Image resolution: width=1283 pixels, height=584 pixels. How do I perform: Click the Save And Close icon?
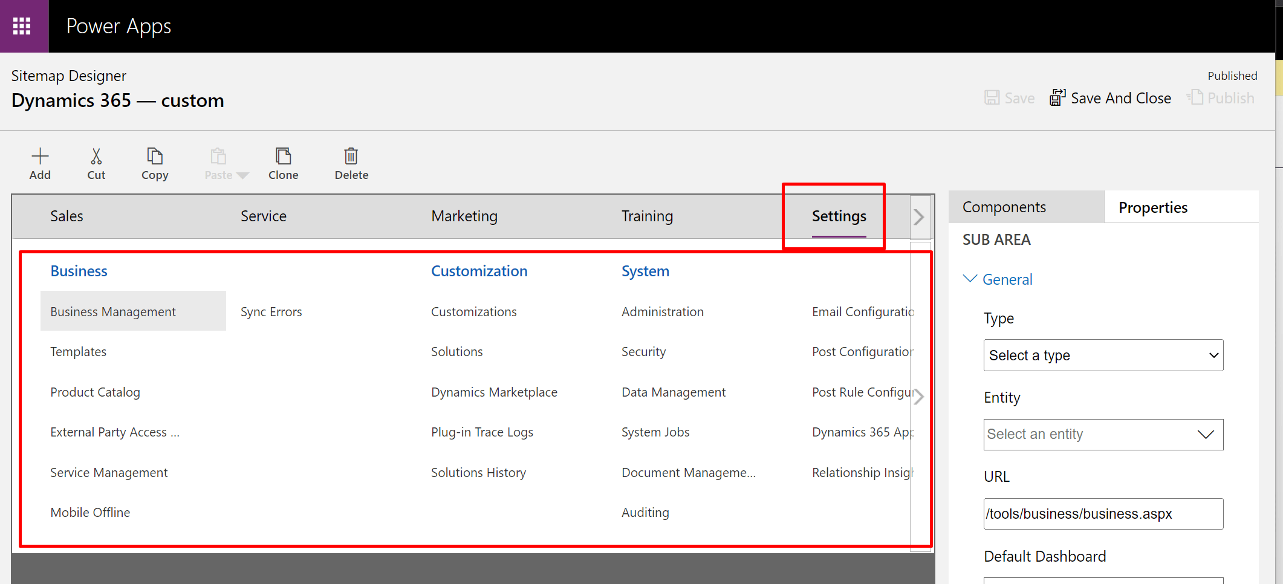[1057, 98]
